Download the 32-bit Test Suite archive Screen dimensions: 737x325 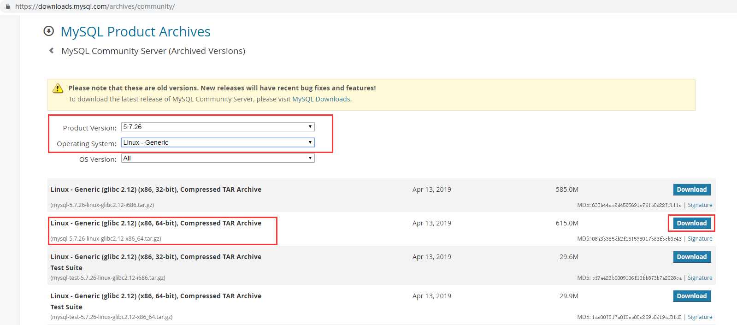coord(691,257)
